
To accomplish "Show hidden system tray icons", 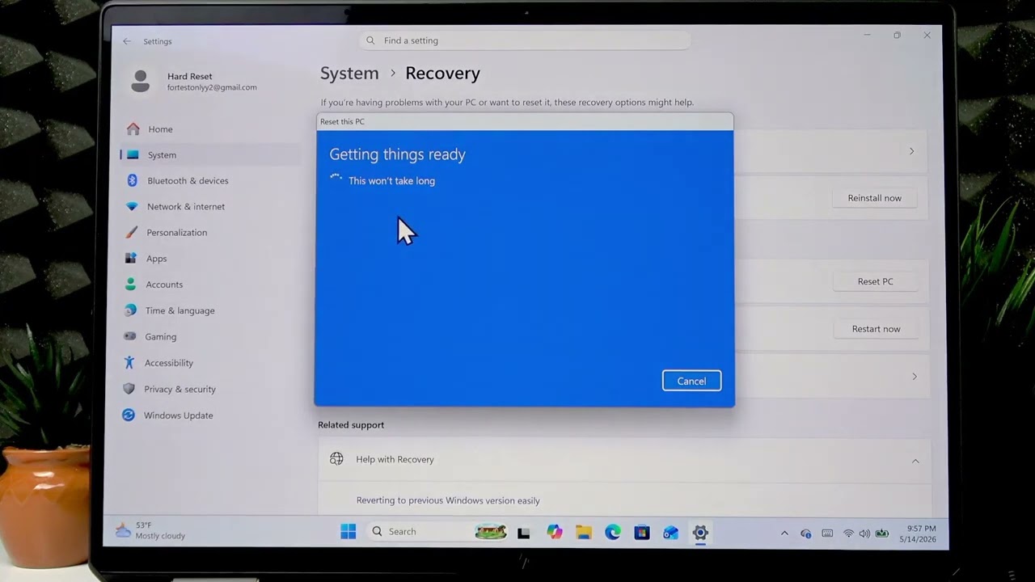I will tap(784, 533).
